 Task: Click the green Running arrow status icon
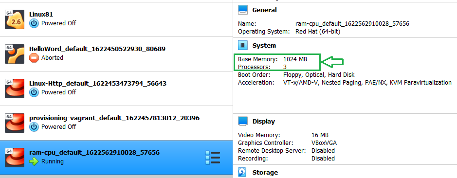pyautogui.click(x=34, y=161)
